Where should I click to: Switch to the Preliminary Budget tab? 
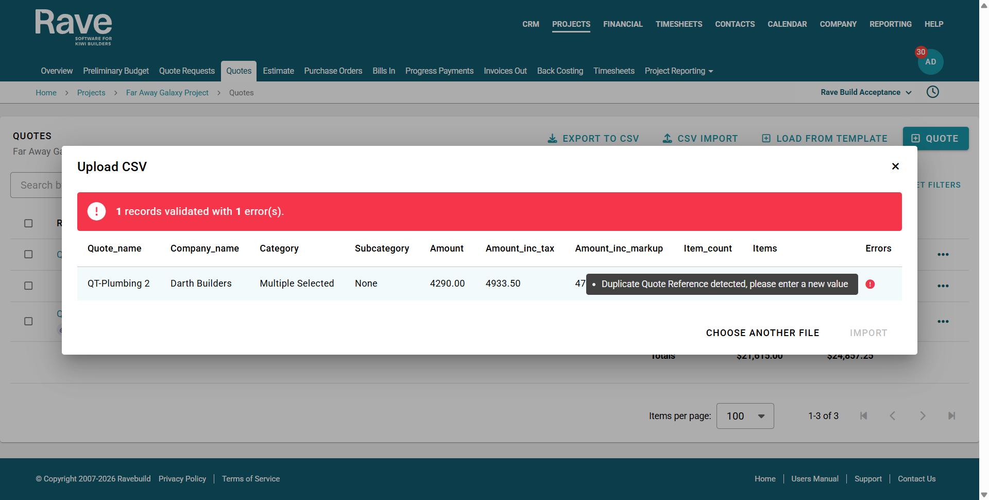[x=116, y=71]
